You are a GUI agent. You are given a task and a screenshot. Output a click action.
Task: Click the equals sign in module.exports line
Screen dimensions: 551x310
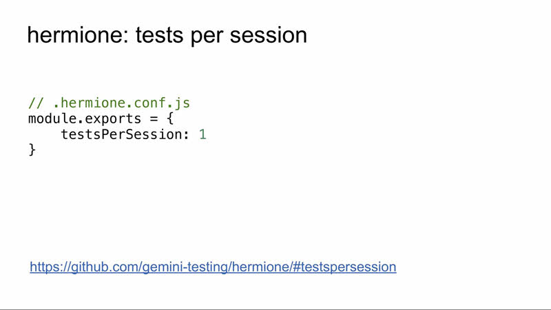coord(154,118)
